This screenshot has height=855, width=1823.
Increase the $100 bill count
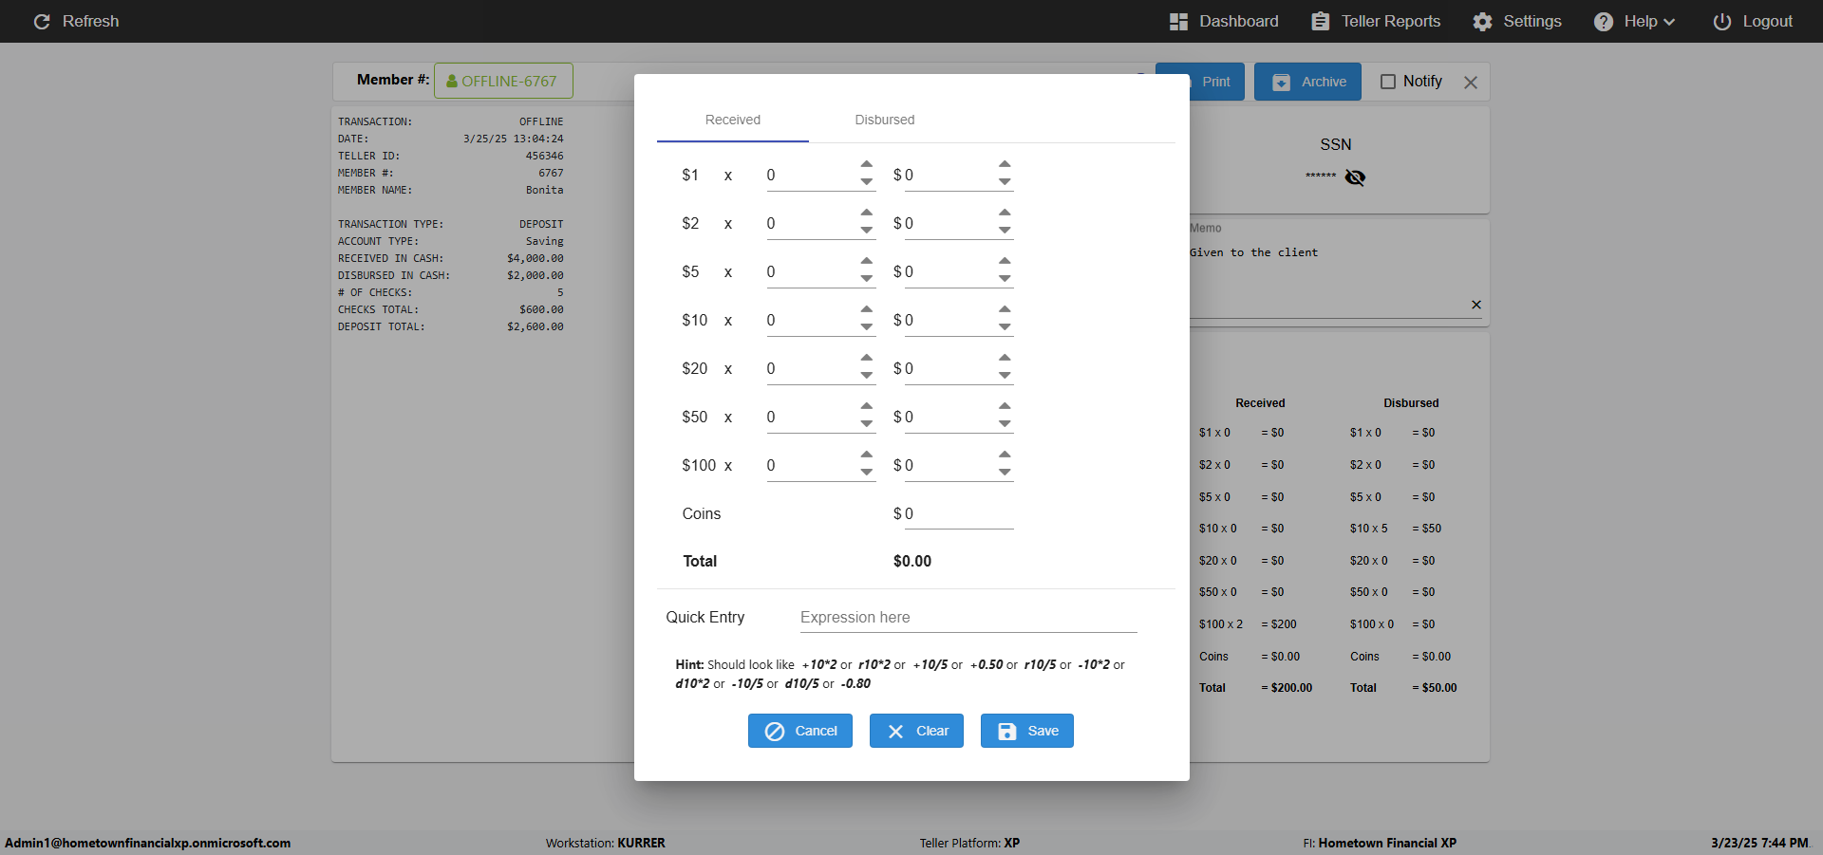(x=867, y=455)
